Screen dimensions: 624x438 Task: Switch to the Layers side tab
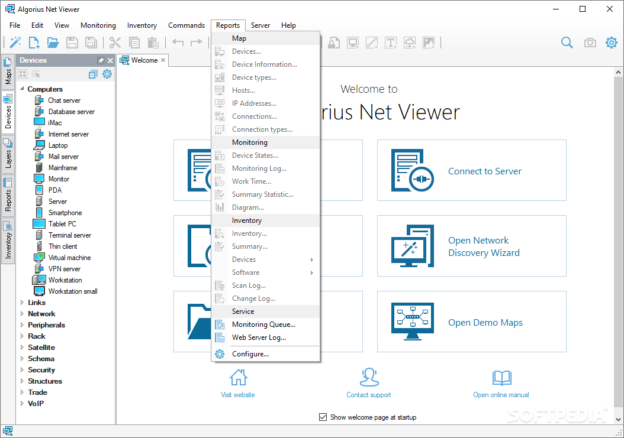coord(8,154)
